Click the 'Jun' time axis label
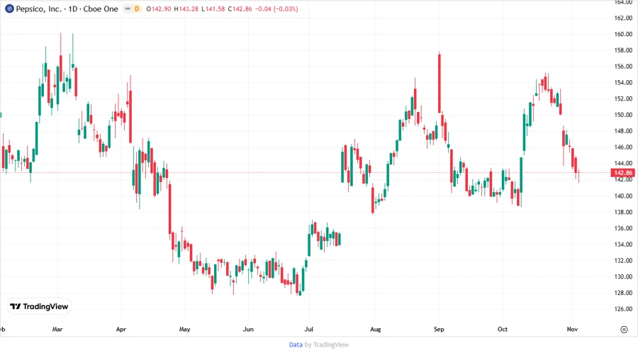Screen dimensions: 638x353 coord(248,330)
